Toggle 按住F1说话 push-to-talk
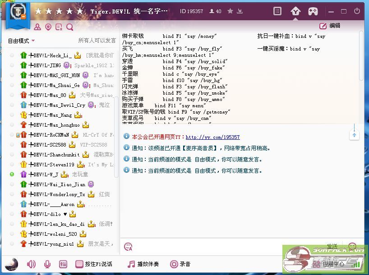This screenshot has width=369, height=275. pyautogui.click(x=94, y=264)
